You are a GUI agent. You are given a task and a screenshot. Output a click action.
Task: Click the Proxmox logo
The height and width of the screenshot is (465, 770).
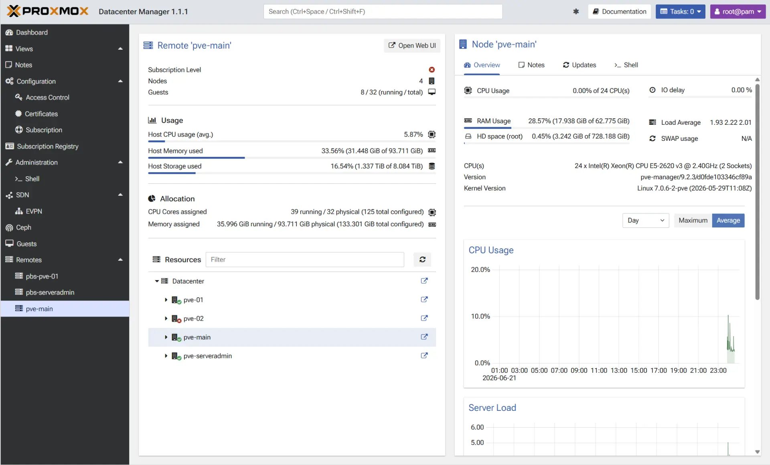(x=48, y=11)
